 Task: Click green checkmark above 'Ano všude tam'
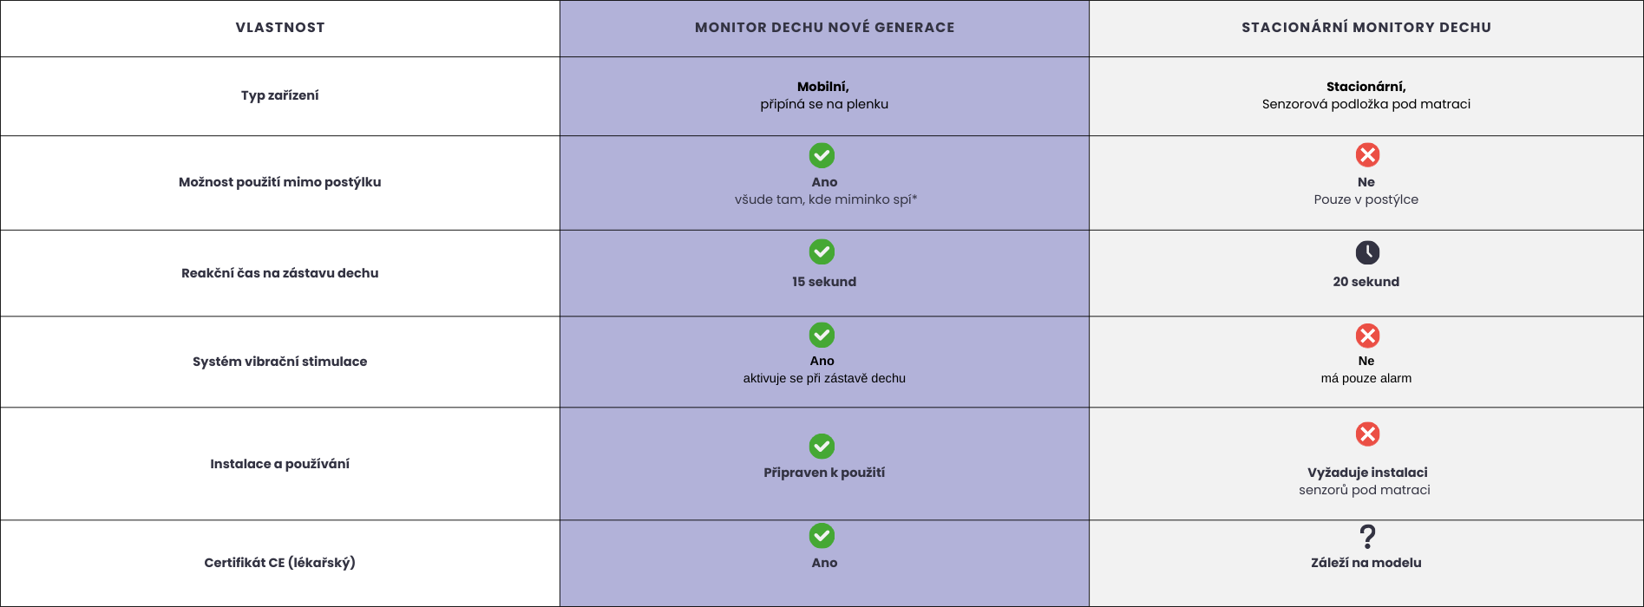pyautogui.click(x=822, y=155)
